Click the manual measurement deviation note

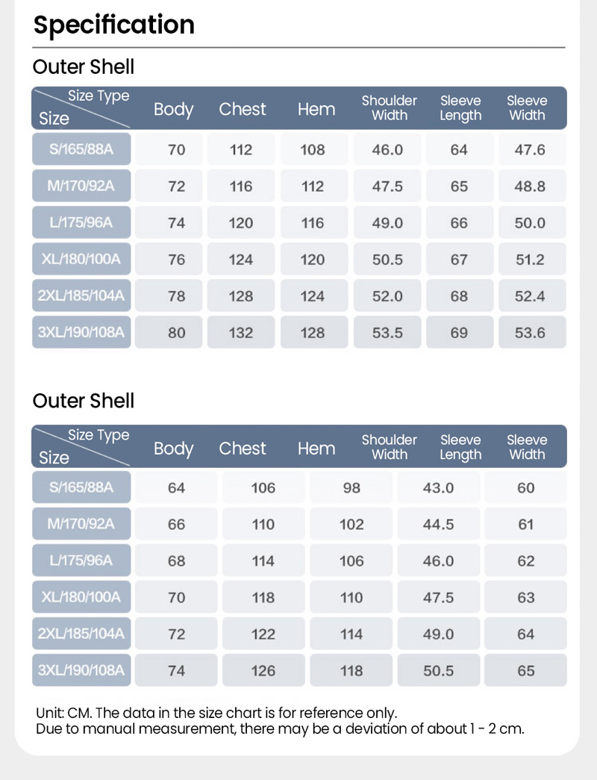point(280,728)
